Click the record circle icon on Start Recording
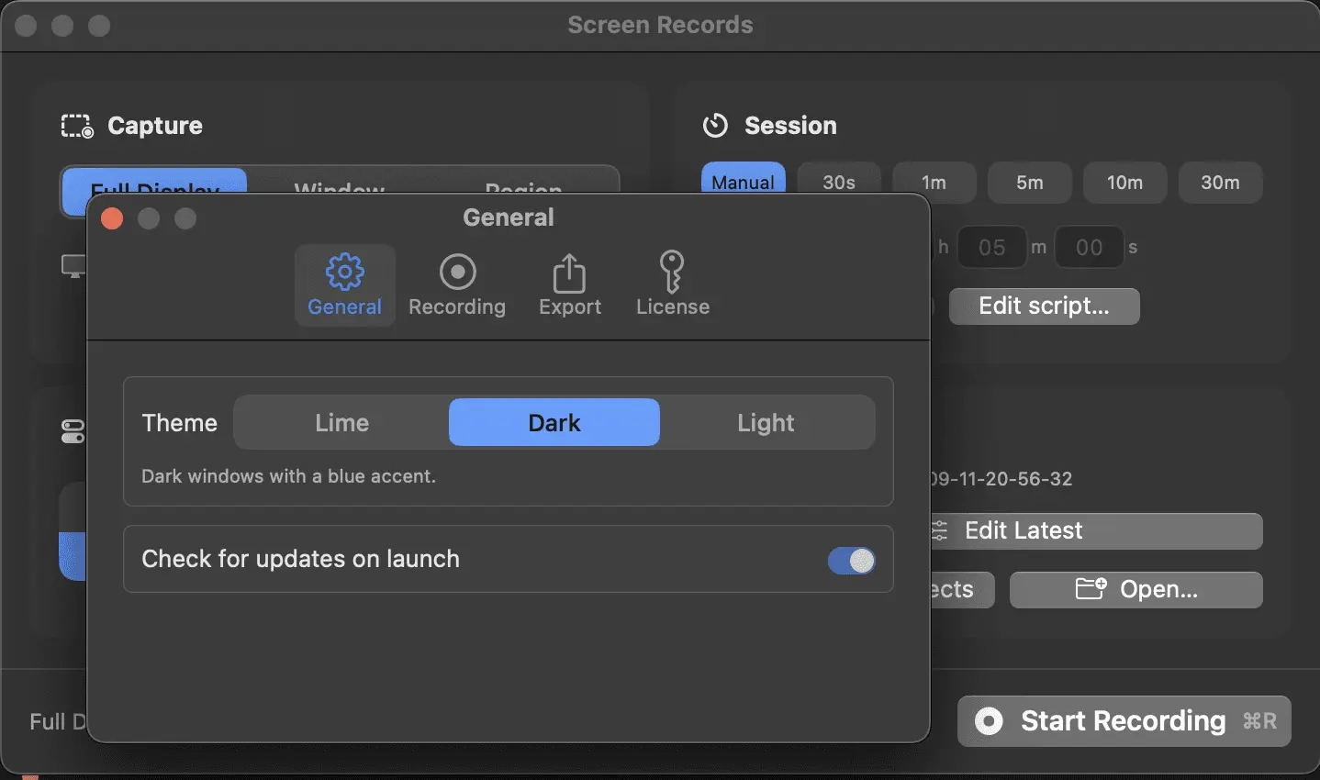 tap(989, 721)
